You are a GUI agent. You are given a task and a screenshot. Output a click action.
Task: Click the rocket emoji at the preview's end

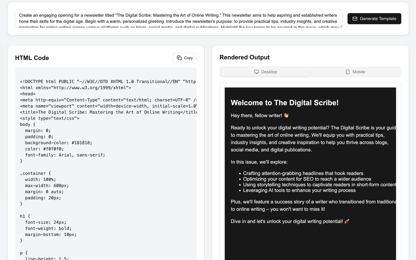[x=346, y=221]
